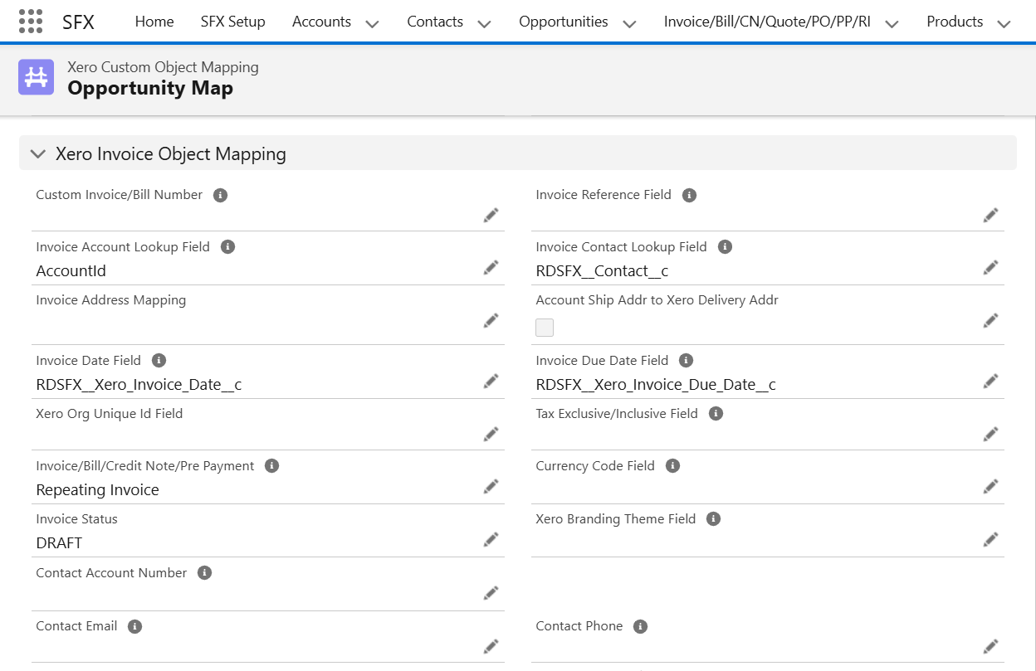Go to the Home tab
Image resolution: width=1036 pixels, height=671 pixels.
pos(154,22)
